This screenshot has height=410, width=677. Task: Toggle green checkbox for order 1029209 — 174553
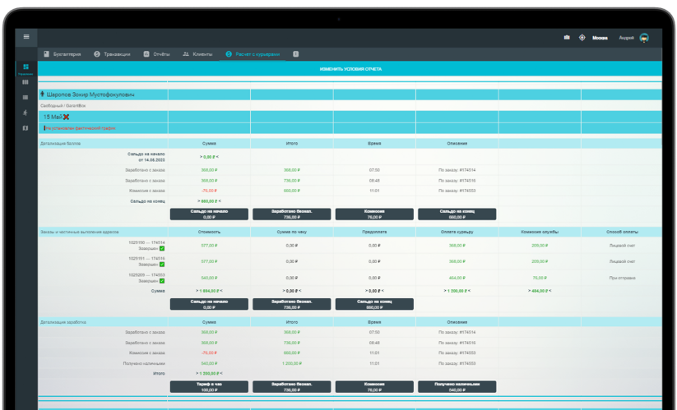coord(162,281)
